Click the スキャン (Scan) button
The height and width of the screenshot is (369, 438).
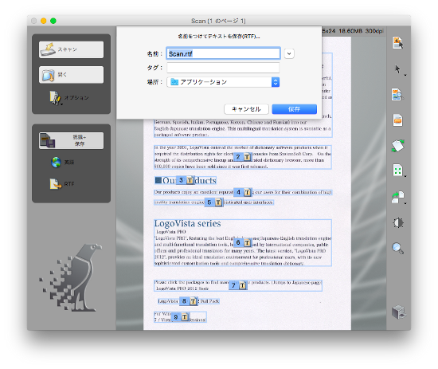pos(71,49)
